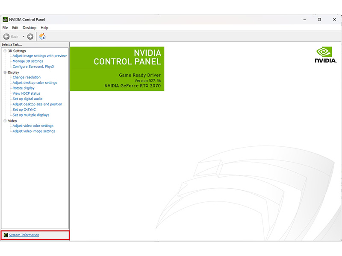This screenshot has height=256, width=342.
Task: Click the NVIDIA Control Panel title icon
Action: click(x=5, y=19)
